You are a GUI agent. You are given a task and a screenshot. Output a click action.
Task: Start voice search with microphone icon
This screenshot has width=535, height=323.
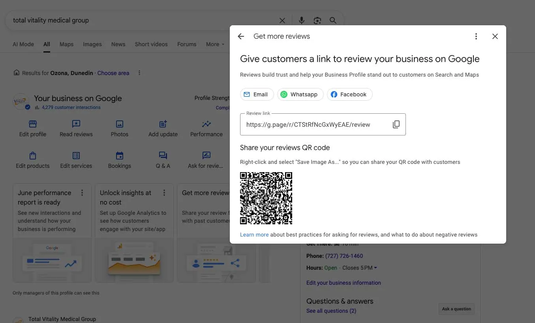pyautogui.click(x=302, y=21)
